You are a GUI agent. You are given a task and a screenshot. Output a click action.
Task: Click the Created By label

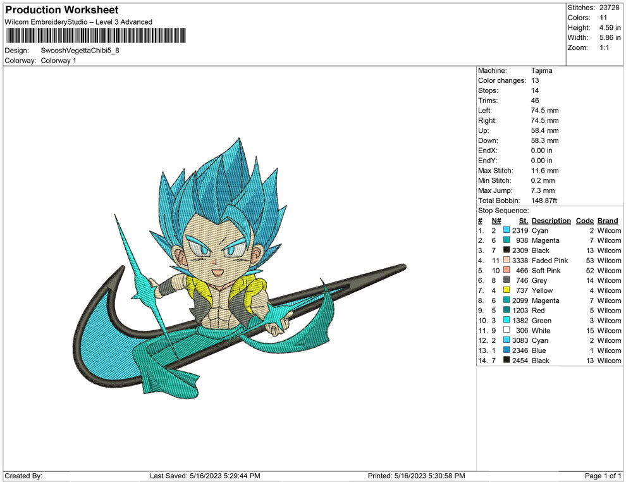23,476
